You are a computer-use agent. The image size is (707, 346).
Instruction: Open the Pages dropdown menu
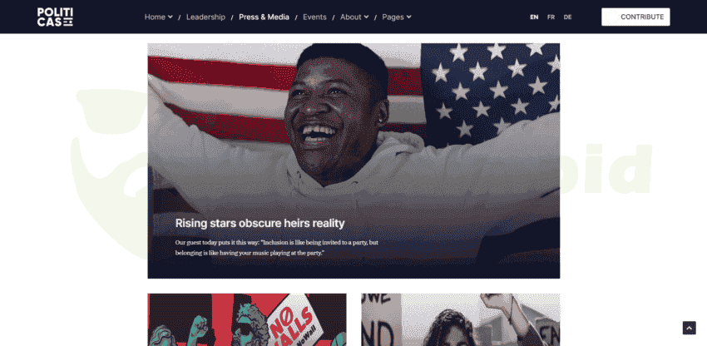pyautogui.click(x=397, y=17)
